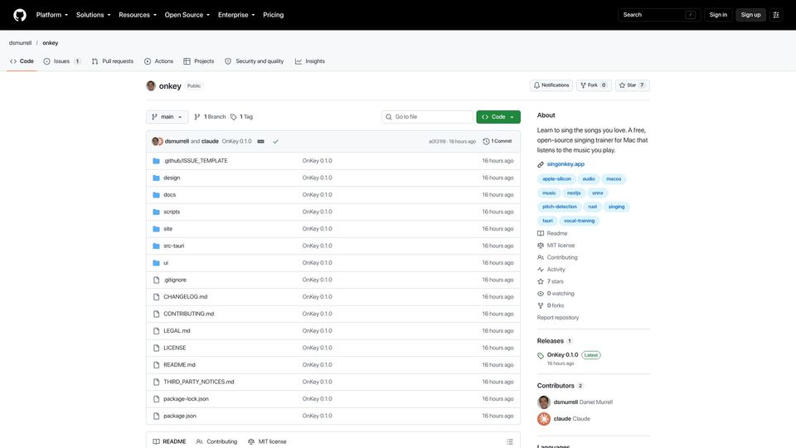Image resolution: width=796 pixels, height=448 pixels.
Task: Open the design folder
Action: coord(172,178)
